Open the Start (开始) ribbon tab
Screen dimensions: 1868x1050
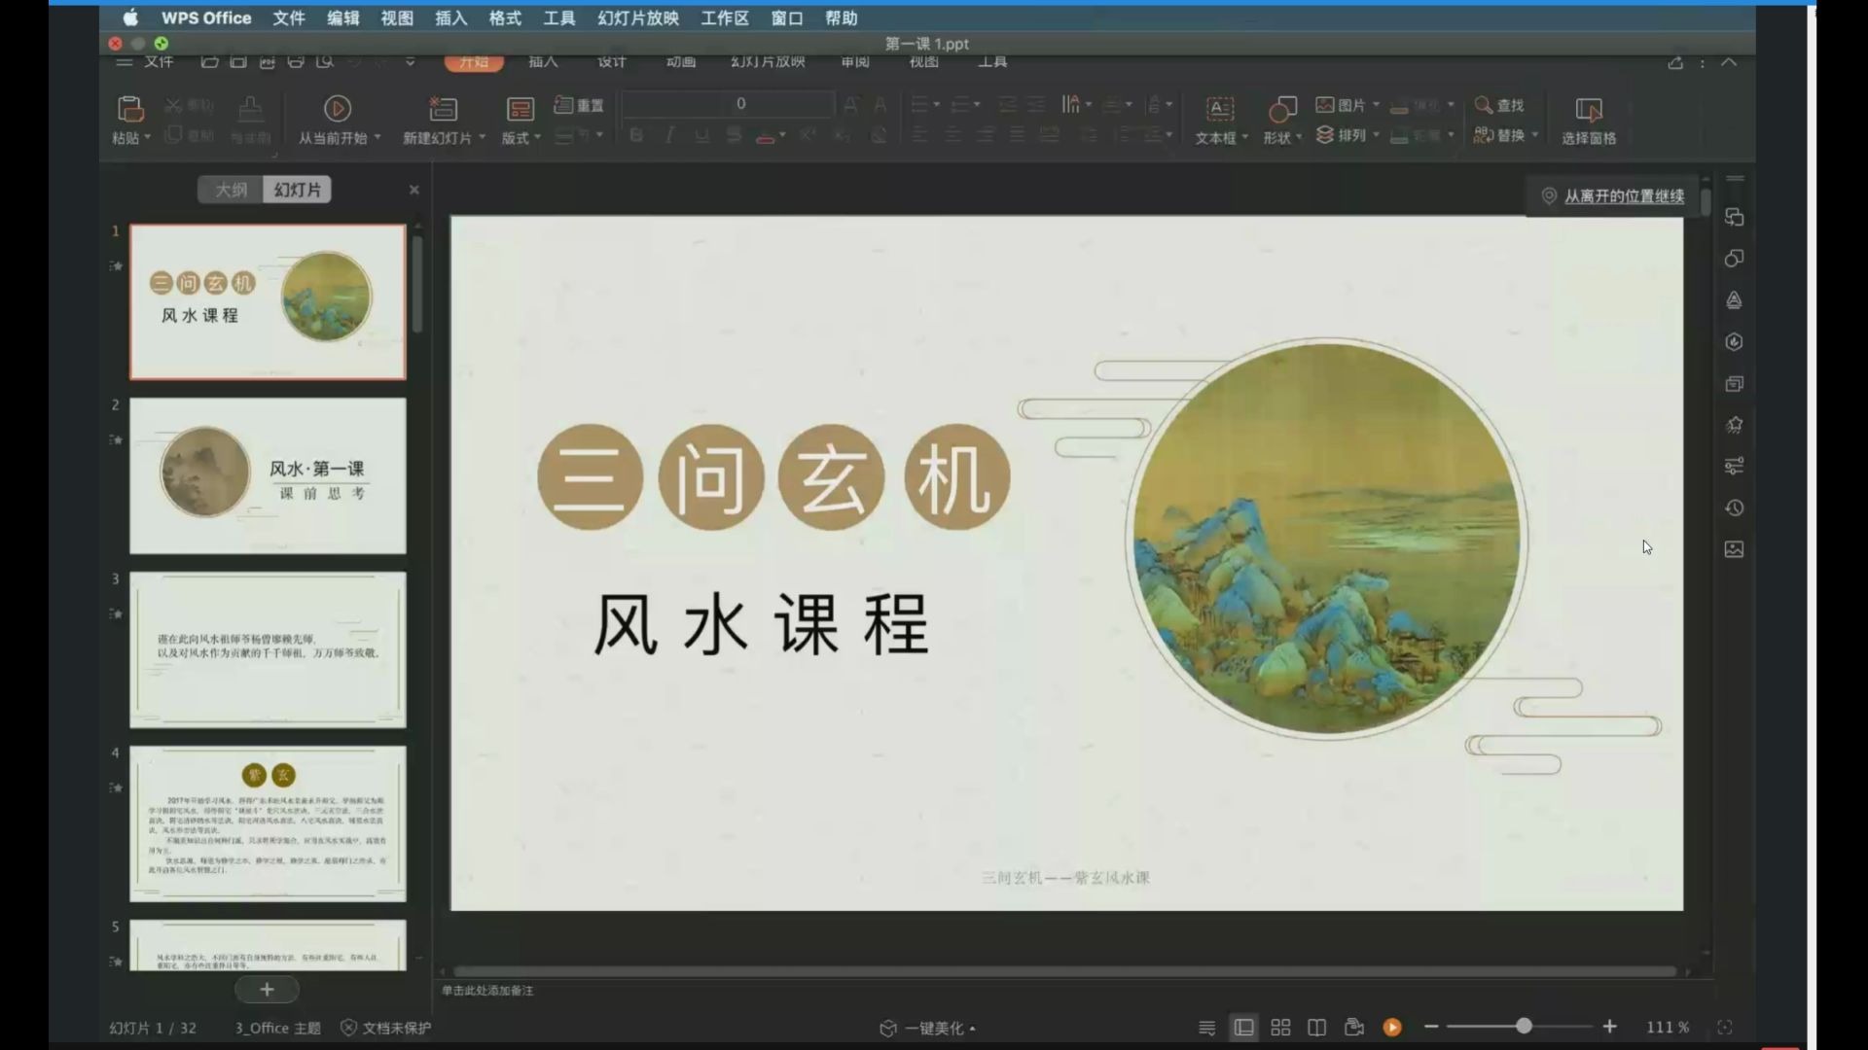pyautogui.click(x=474, y=61)
